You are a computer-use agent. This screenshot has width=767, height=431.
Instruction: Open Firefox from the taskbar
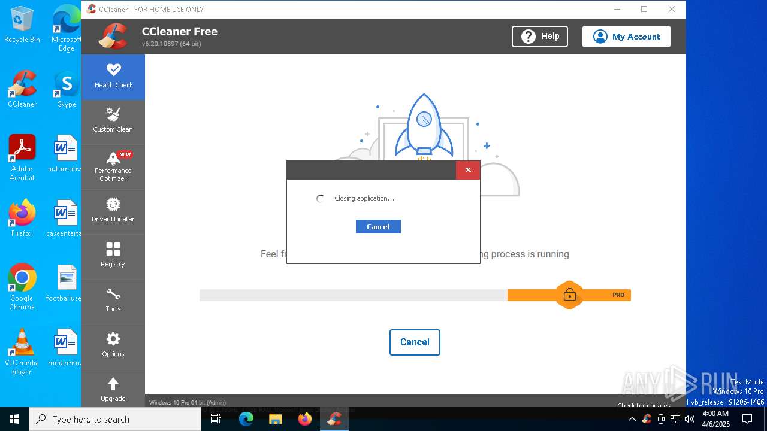pos(305,419)
